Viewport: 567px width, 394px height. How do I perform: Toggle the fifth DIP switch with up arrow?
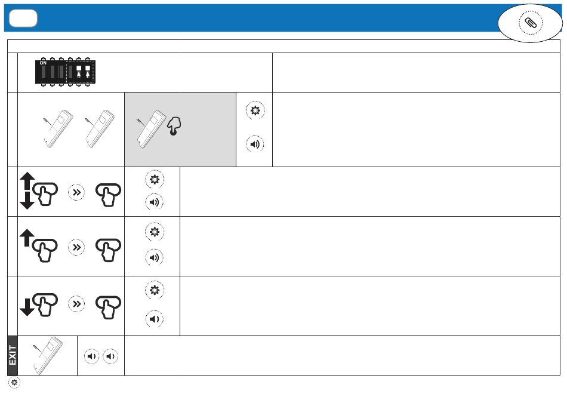(79, 72)
